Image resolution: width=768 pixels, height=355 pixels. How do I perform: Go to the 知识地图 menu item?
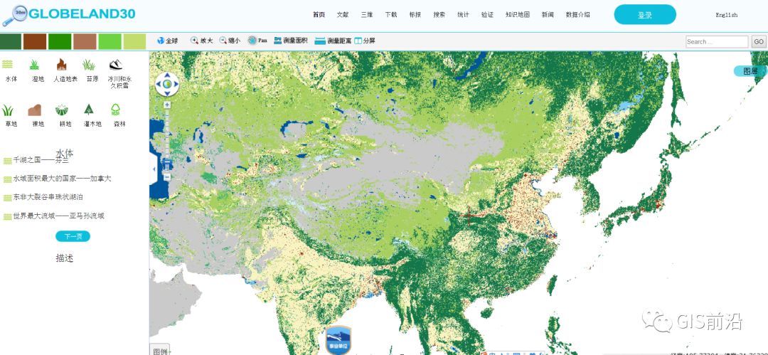pyautogui.click(x=517, y=15)
